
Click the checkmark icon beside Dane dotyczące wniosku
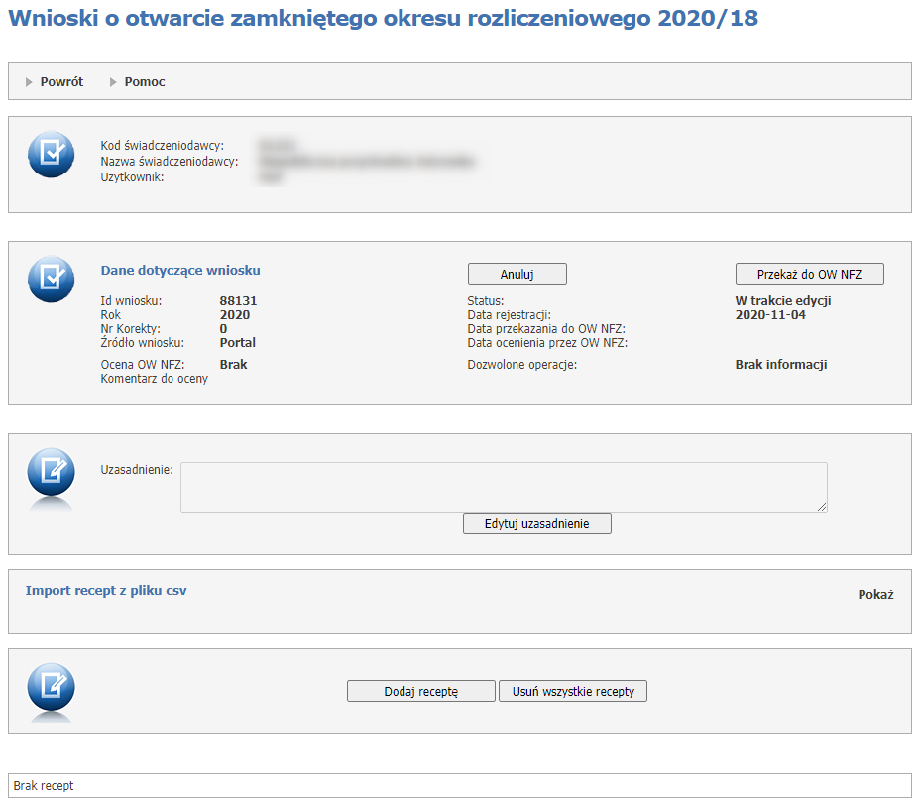coord(51,280)
